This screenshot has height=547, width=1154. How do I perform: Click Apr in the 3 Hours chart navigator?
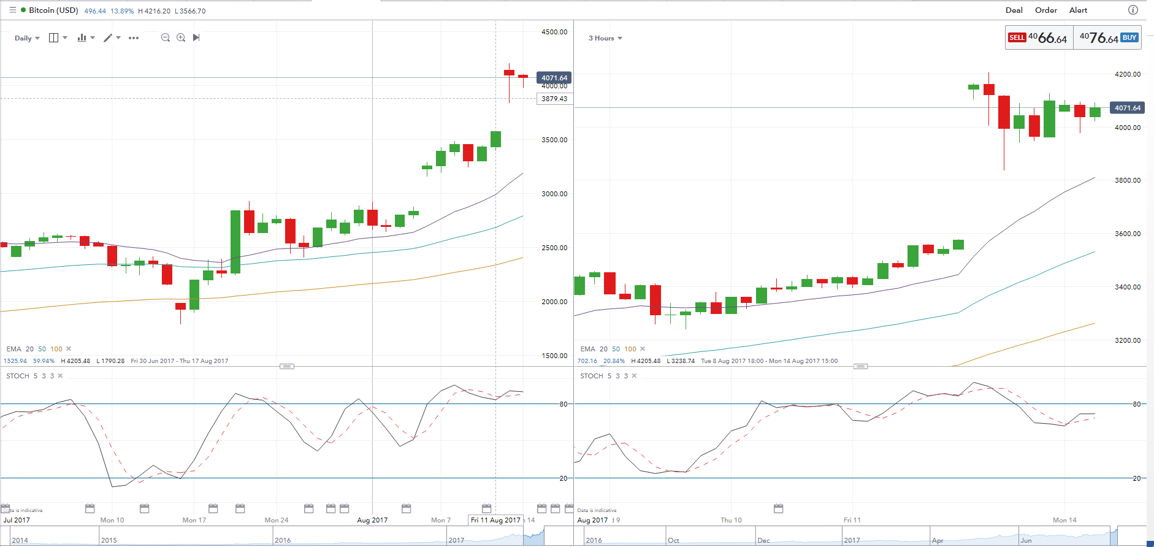(938, 540)
